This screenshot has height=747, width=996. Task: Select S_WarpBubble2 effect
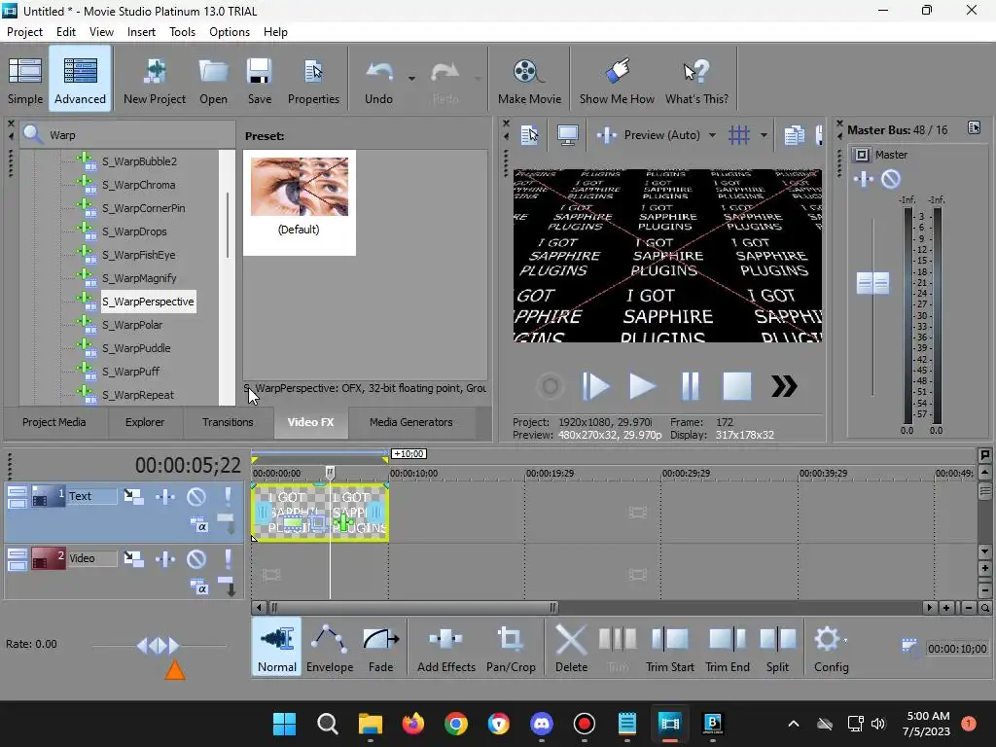tap(139, 161)
